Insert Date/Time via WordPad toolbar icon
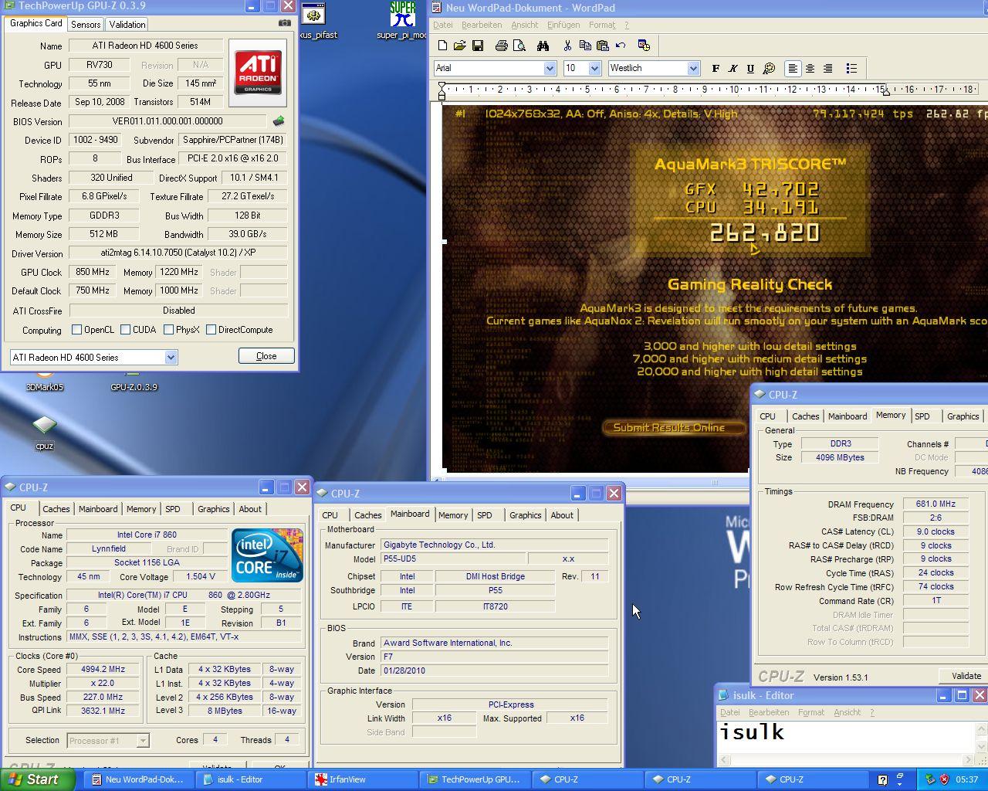Screen dimensions: 988x791 pyautogui.click(x=645, y=46)
